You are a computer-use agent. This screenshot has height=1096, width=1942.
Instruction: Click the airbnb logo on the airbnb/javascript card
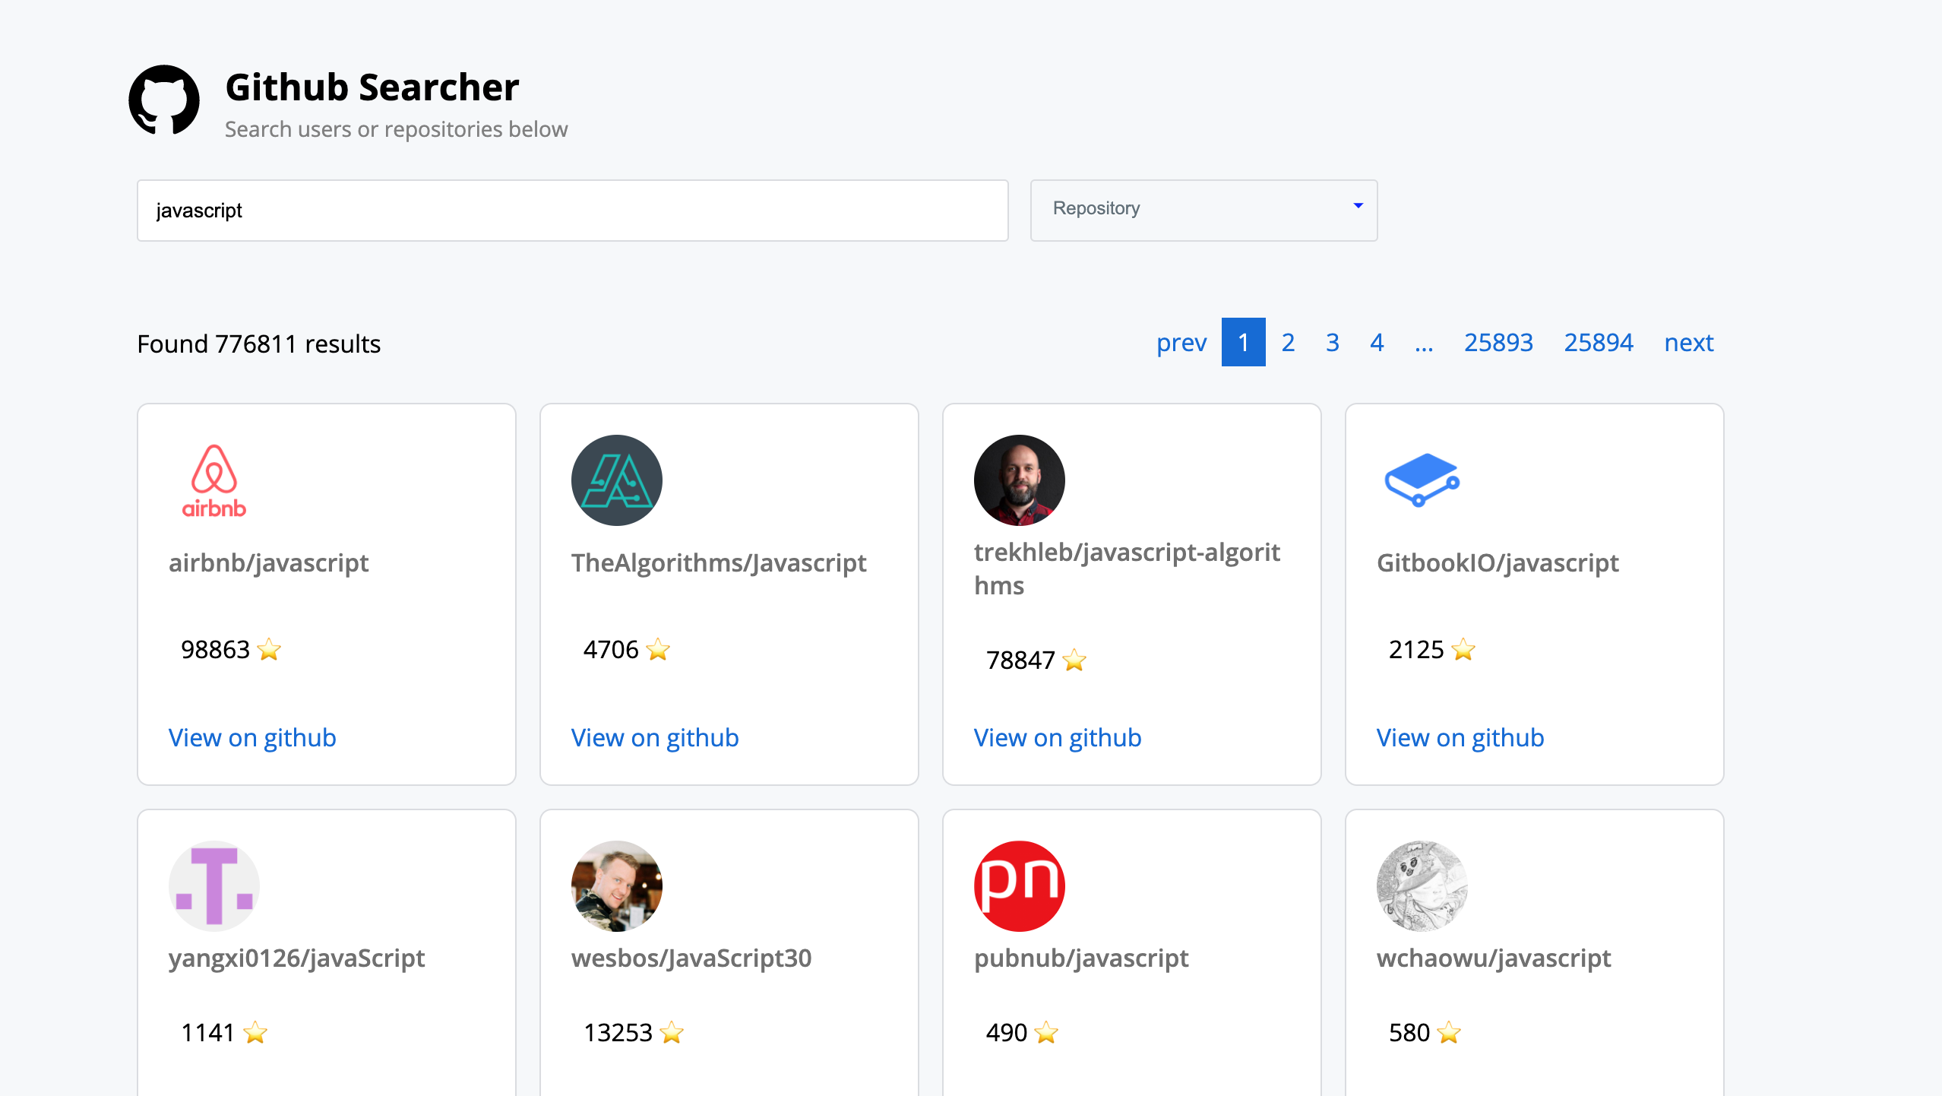click(x=215, y=480)
